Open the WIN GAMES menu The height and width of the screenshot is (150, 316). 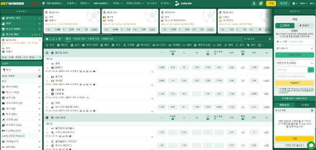tap(102, 4)
